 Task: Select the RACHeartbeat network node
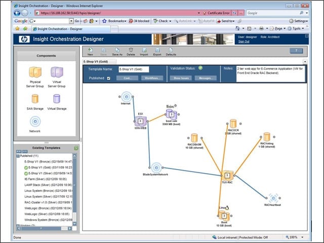click(273, 198)
